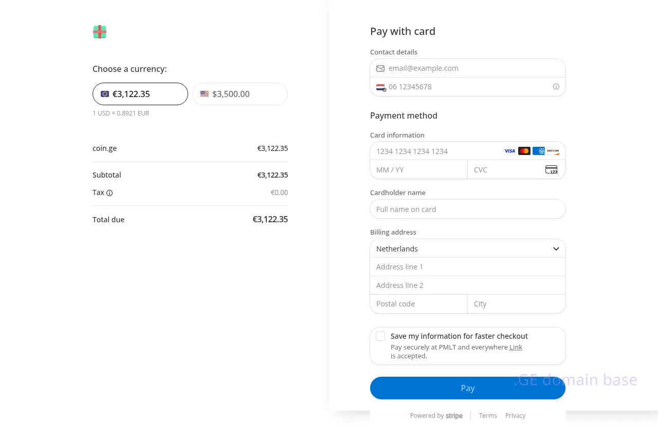Click the Tax info icon
The height and width of the screenshot is (446, 658).
point(109,193)
